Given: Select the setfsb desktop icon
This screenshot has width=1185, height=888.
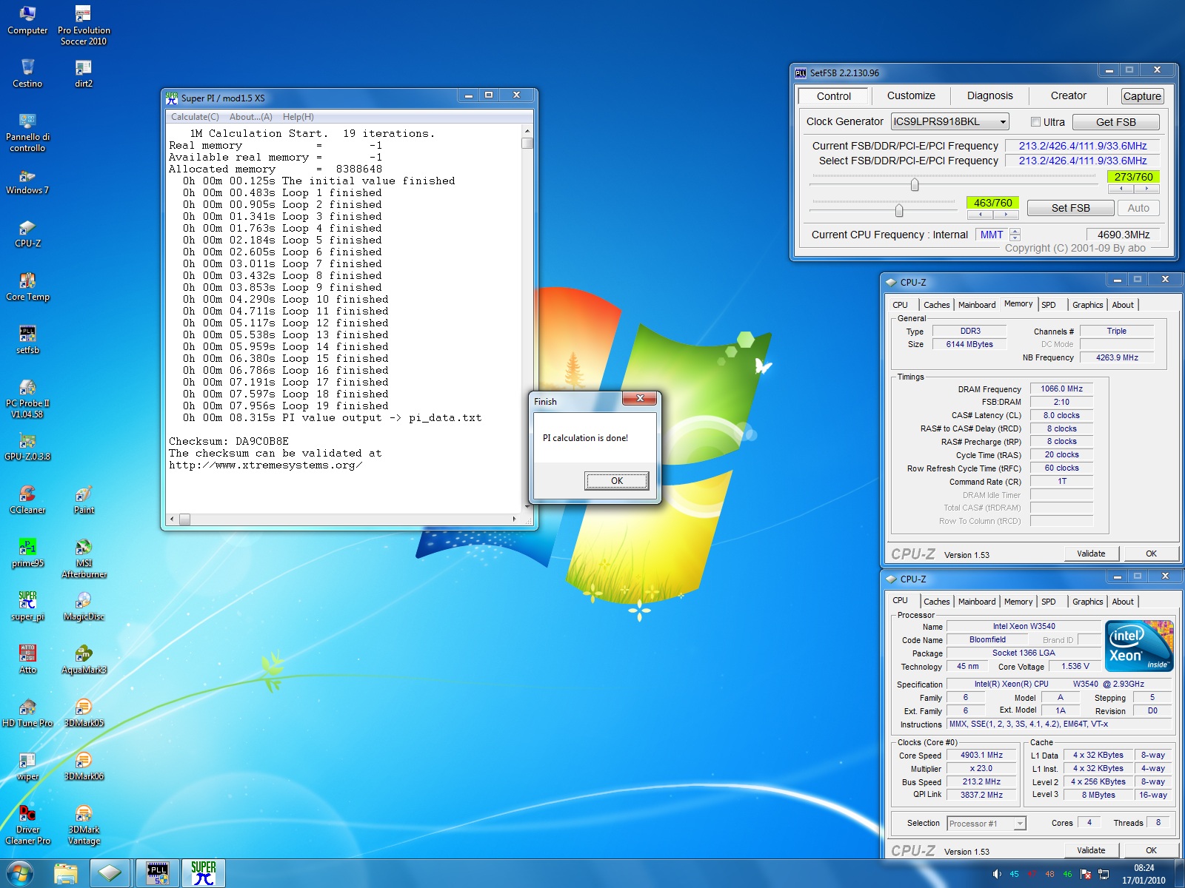Looking at the screenshot, I should (27, 340).
